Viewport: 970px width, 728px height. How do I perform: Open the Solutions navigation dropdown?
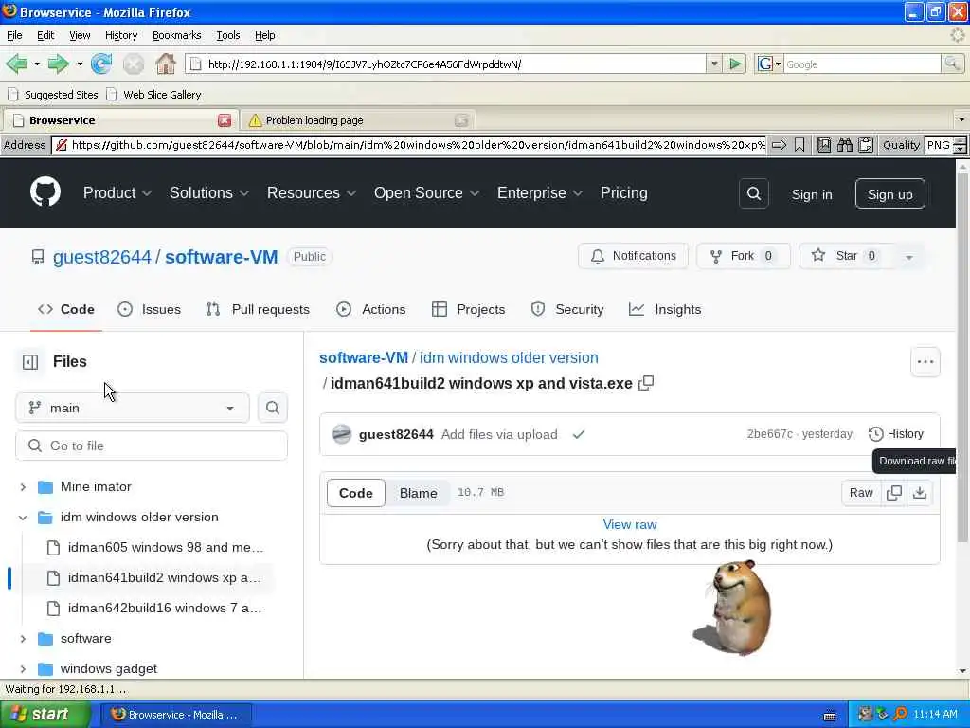point(209,193)
